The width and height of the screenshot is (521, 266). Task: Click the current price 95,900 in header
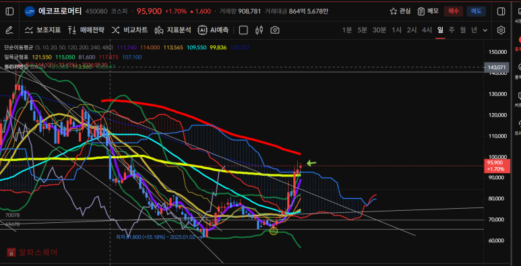pos(149,11)
